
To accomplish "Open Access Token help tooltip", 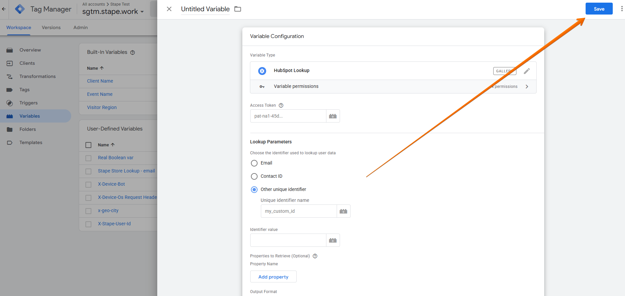I will point(281,105).
